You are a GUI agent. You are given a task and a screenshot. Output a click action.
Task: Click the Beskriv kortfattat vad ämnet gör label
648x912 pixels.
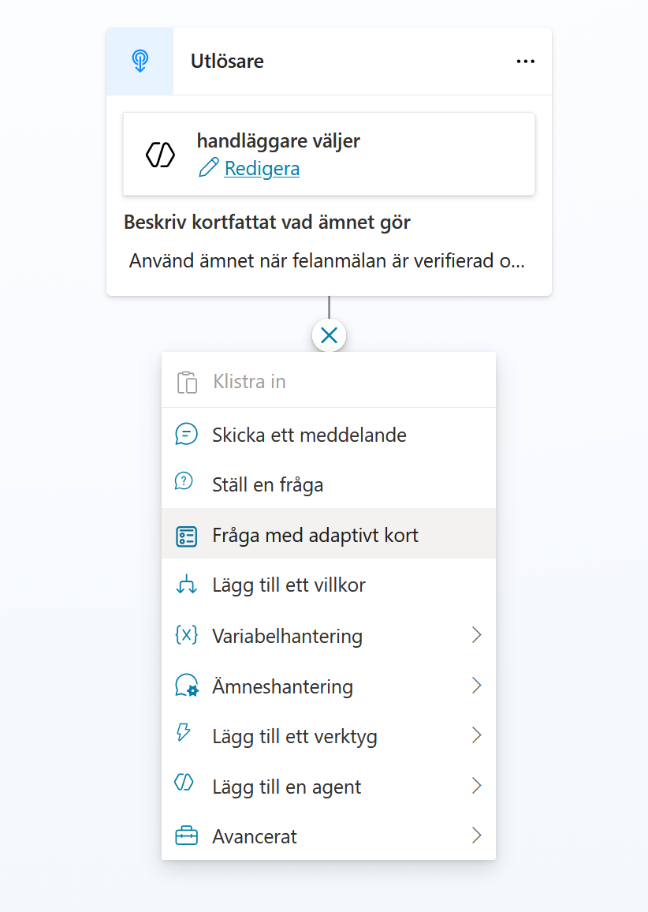click(267, 222)
